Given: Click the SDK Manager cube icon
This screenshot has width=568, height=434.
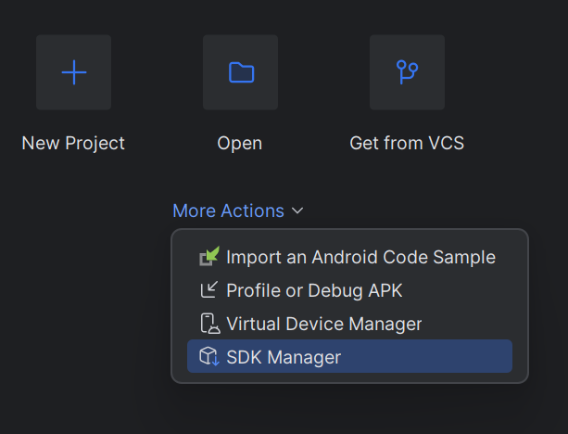Looking at the screenshot, I should [x=209, y=357].
